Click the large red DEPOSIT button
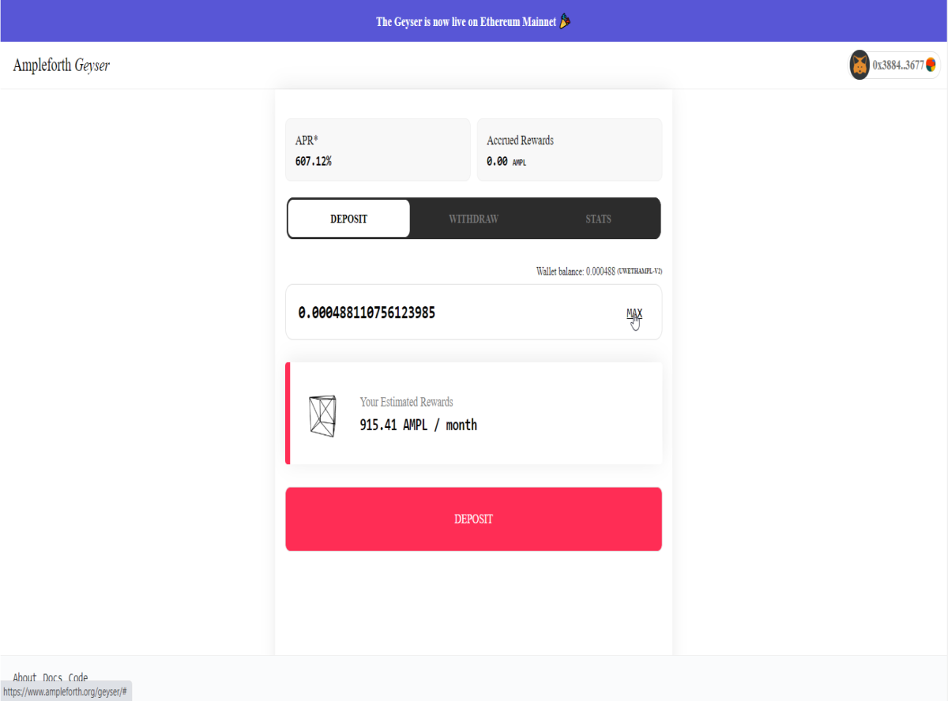Viewport: 948px width, 701px height. pos(473,519)
